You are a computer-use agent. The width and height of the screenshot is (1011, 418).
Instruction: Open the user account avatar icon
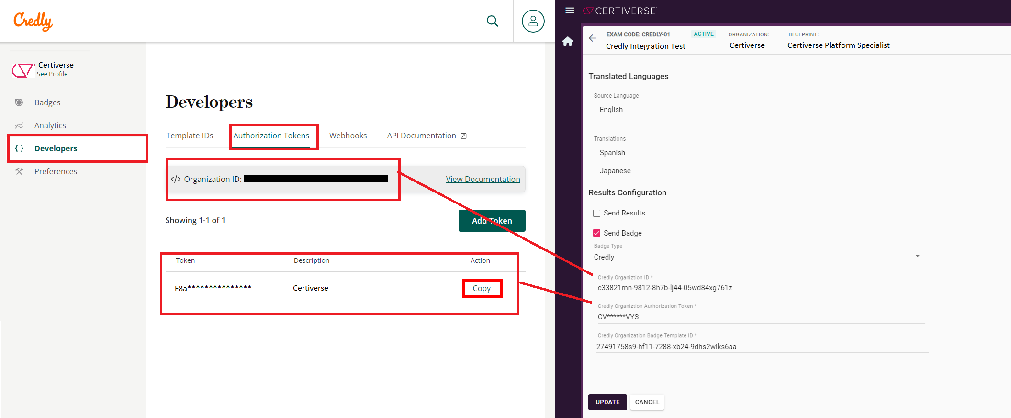click(x=533, y=21)
